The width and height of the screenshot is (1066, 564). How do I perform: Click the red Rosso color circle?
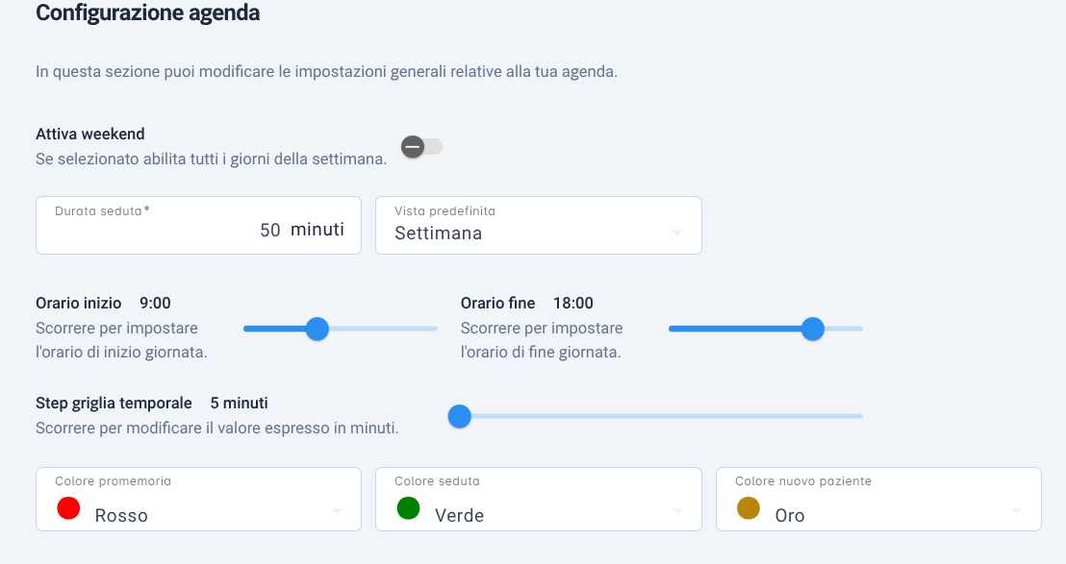(x=68, y=508)
